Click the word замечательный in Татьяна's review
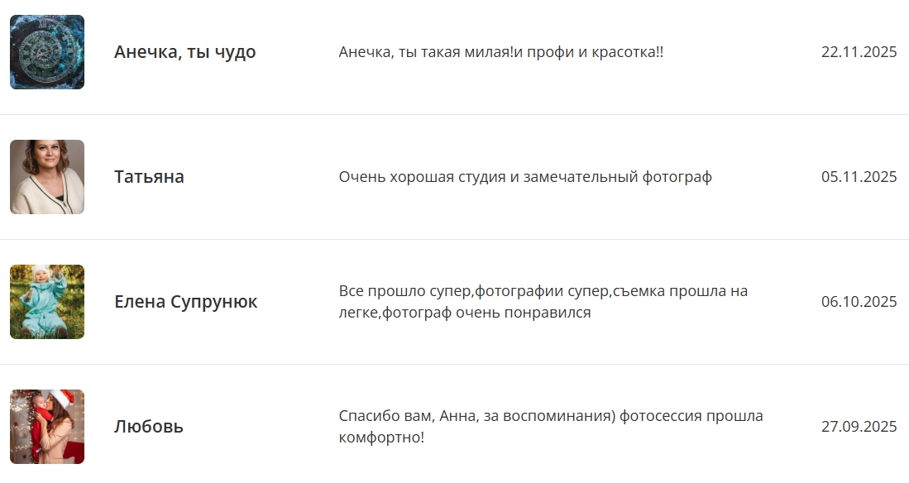The image size is (909, 483). point(581,177)
